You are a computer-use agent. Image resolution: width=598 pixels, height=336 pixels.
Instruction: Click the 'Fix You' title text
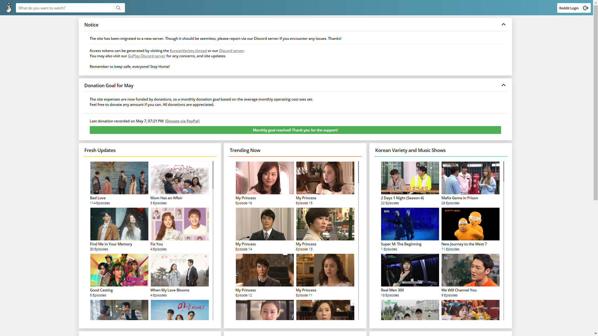(156, 244)
